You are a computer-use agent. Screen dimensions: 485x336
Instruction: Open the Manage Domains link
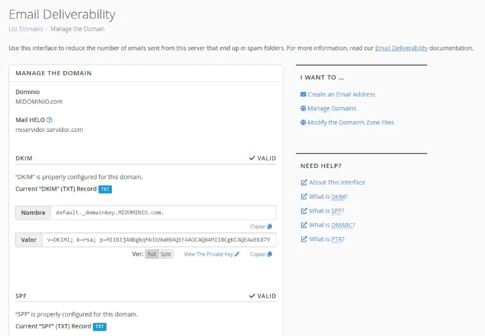(332, 108)
